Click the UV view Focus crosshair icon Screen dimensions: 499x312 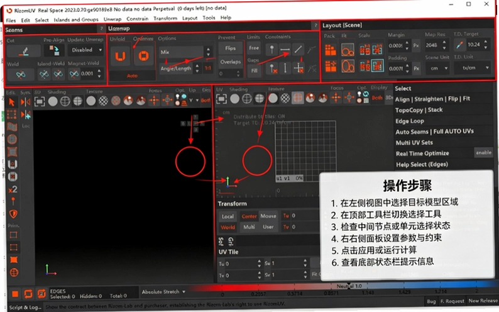[x=336, y=98]
